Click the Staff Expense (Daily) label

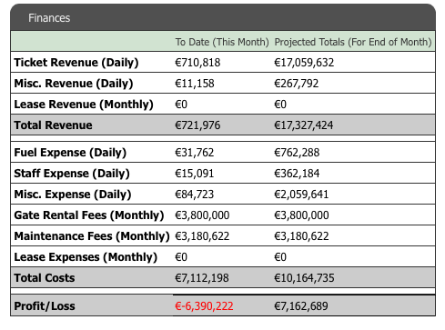click(x=72, y=174)
